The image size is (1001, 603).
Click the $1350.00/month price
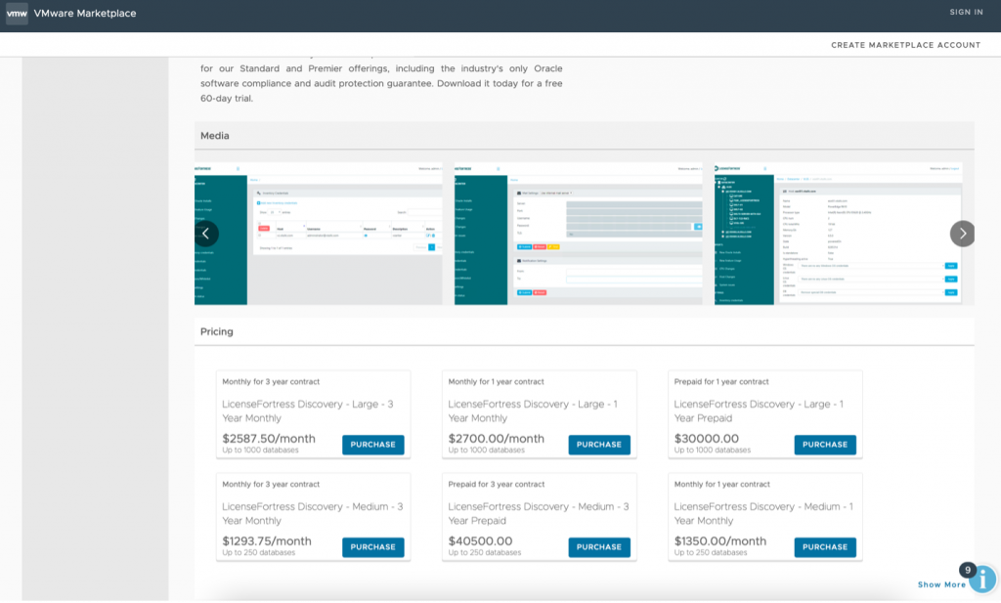[720, 541]
